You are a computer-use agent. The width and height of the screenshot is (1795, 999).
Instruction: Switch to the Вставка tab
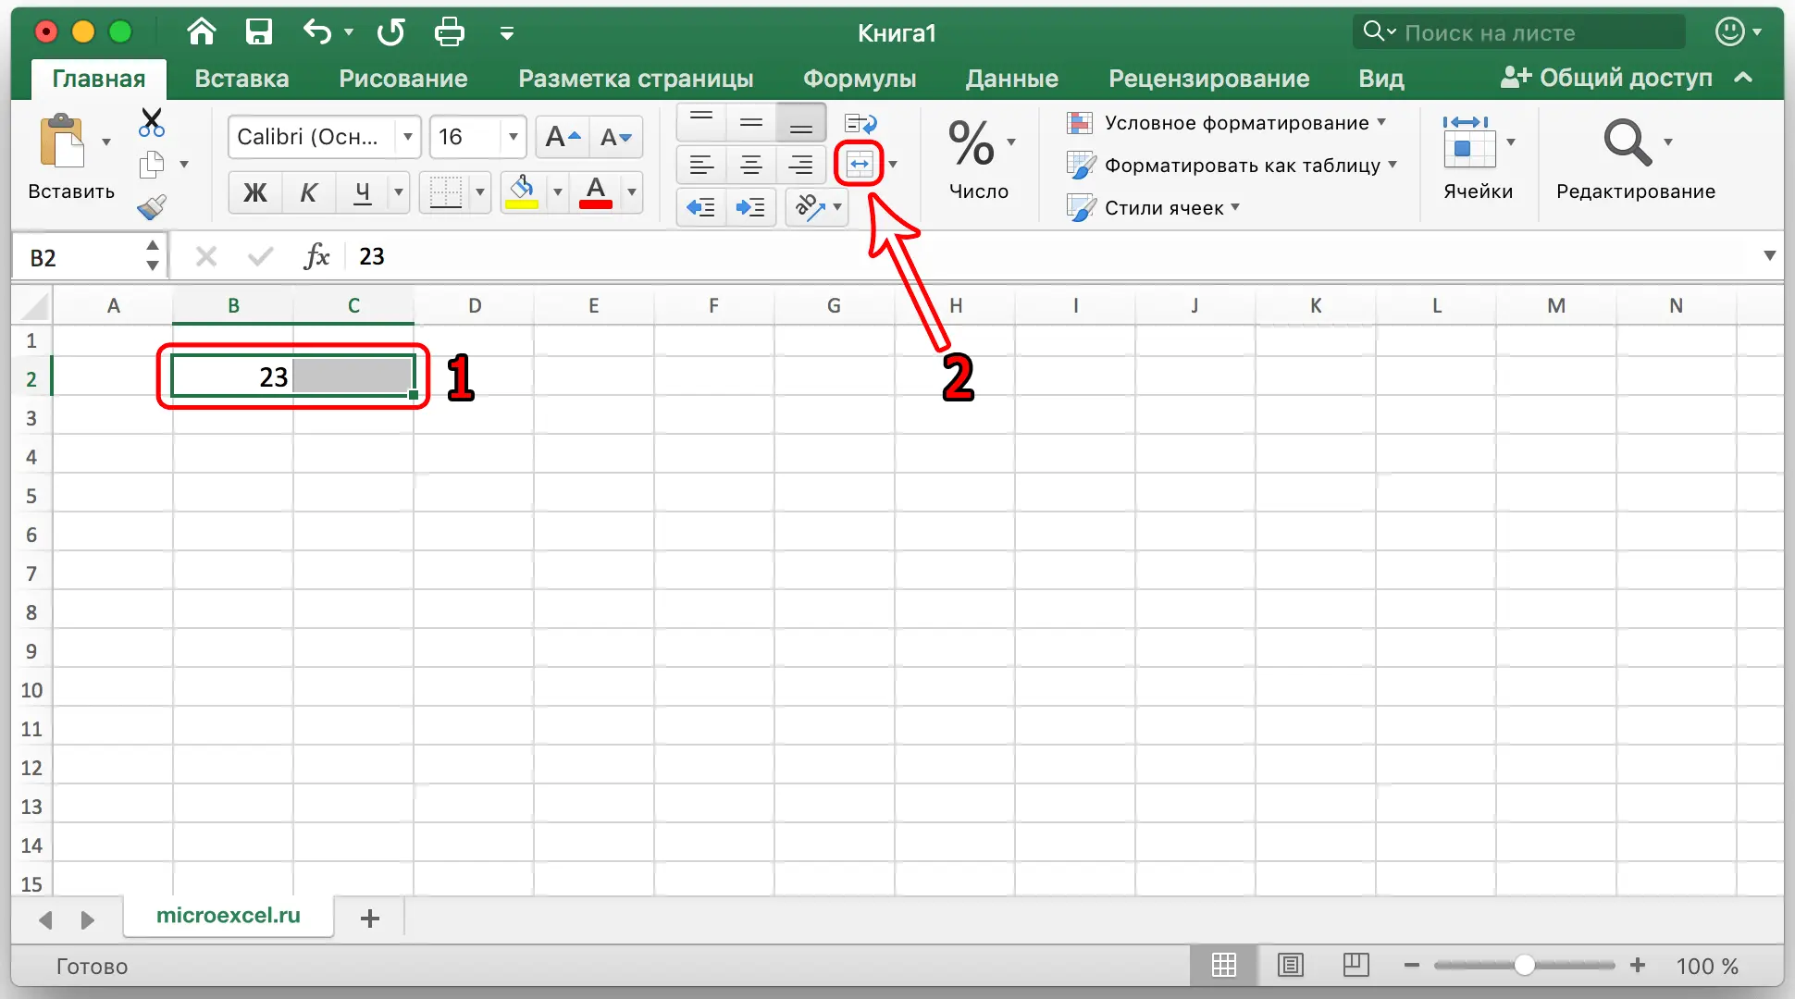(241, 79)
